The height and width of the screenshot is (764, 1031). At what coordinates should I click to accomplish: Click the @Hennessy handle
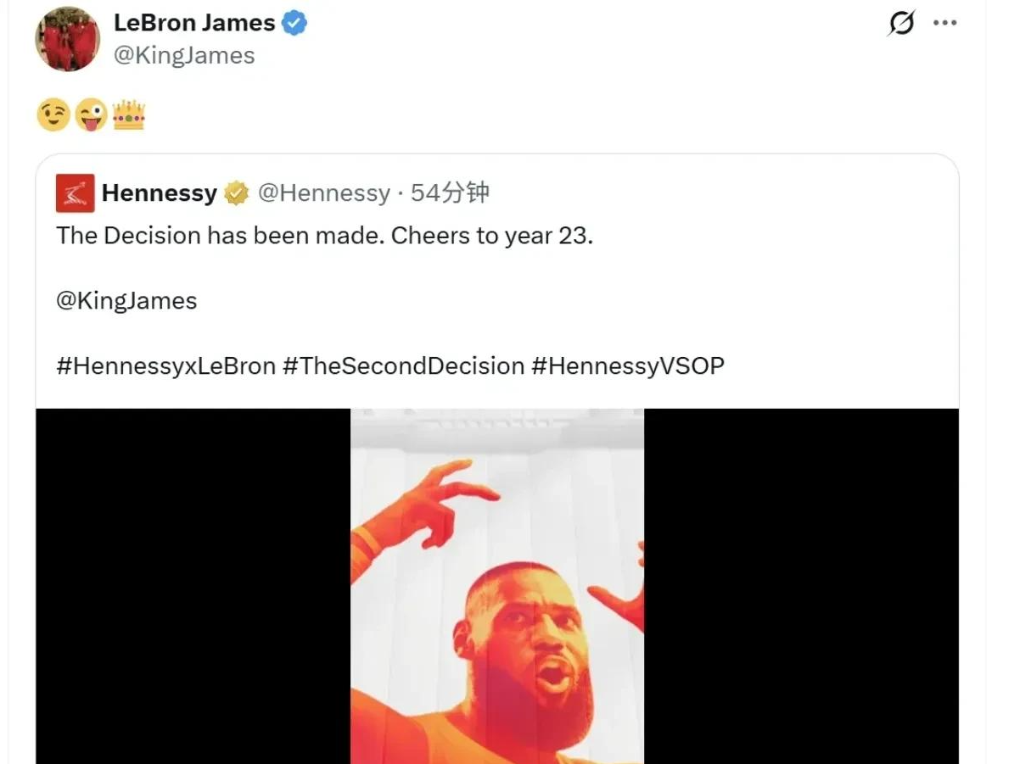click(323, 193)
